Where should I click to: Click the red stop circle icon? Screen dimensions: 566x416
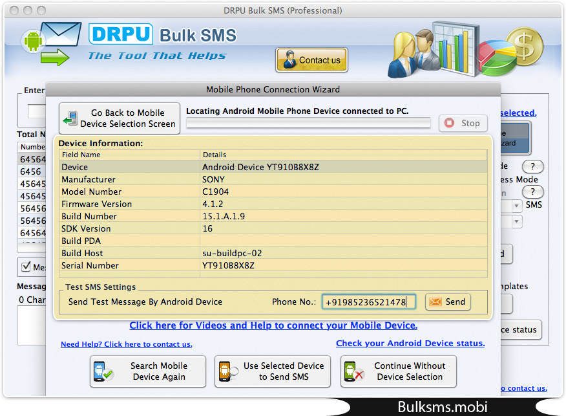pyautogui.click(x=450, y=123)
